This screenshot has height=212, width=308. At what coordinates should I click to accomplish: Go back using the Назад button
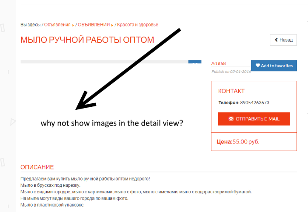(283, 40)
